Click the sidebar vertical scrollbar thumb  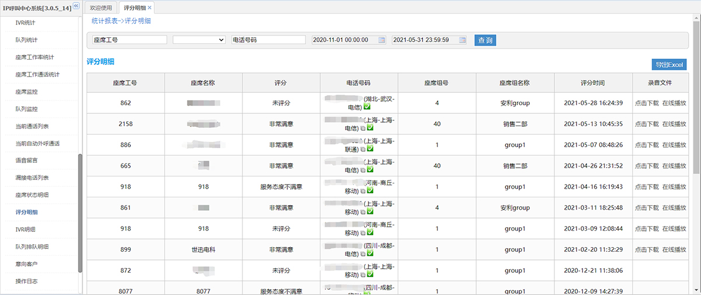click(80, 213)
